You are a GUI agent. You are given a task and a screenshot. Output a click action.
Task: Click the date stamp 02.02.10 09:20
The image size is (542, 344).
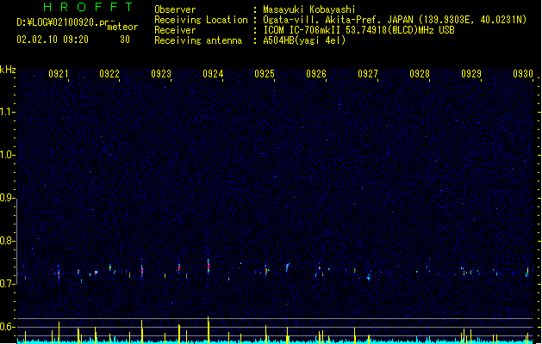[x=53, y=40]
